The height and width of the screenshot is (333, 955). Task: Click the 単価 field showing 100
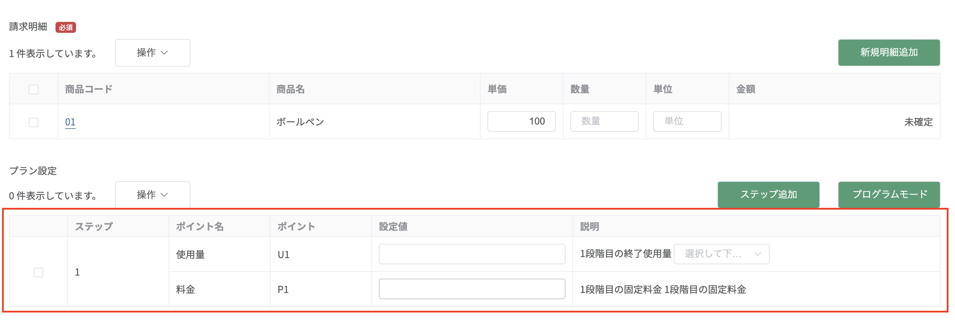(521, 121)
